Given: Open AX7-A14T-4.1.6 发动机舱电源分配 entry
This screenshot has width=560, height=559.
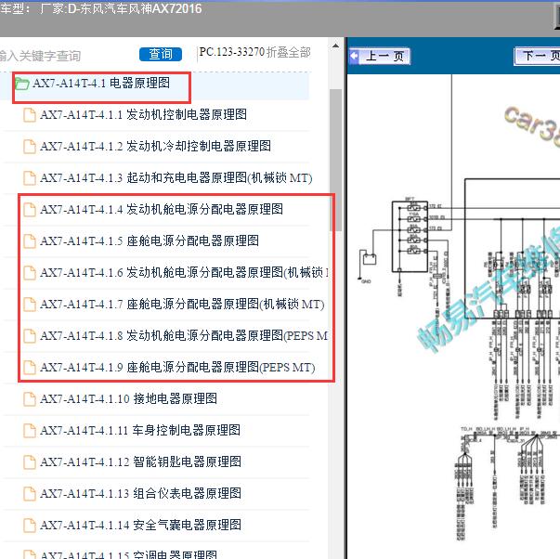Looking at the screenshot, I should point(184,272).
